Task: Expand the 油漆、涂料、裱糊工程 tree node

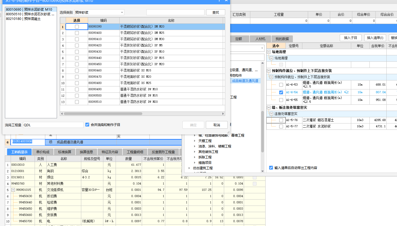Action: [195, 146]
